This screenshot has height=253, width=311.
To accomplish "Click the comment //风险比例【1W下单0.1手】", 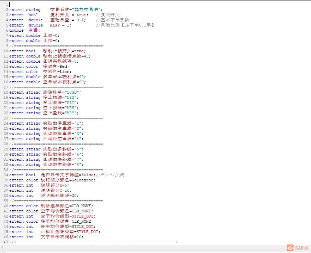I will click(x=125, y=25).
